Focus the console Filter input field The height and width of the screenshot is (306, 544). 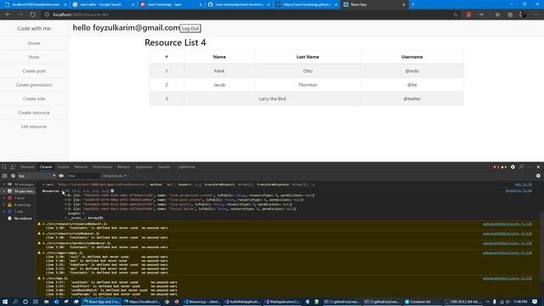[83, 176]
